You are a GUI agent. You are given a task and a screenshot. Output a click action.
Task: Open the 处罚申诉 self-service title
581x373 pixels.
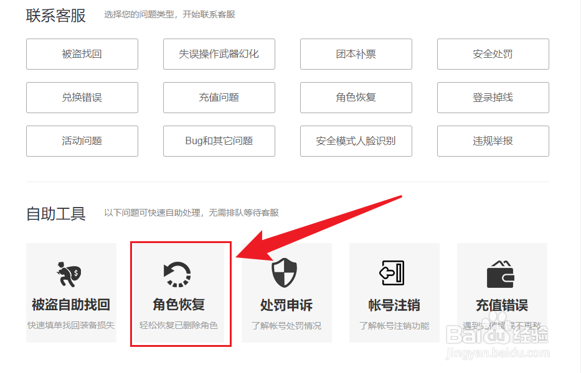coord(286,305)
